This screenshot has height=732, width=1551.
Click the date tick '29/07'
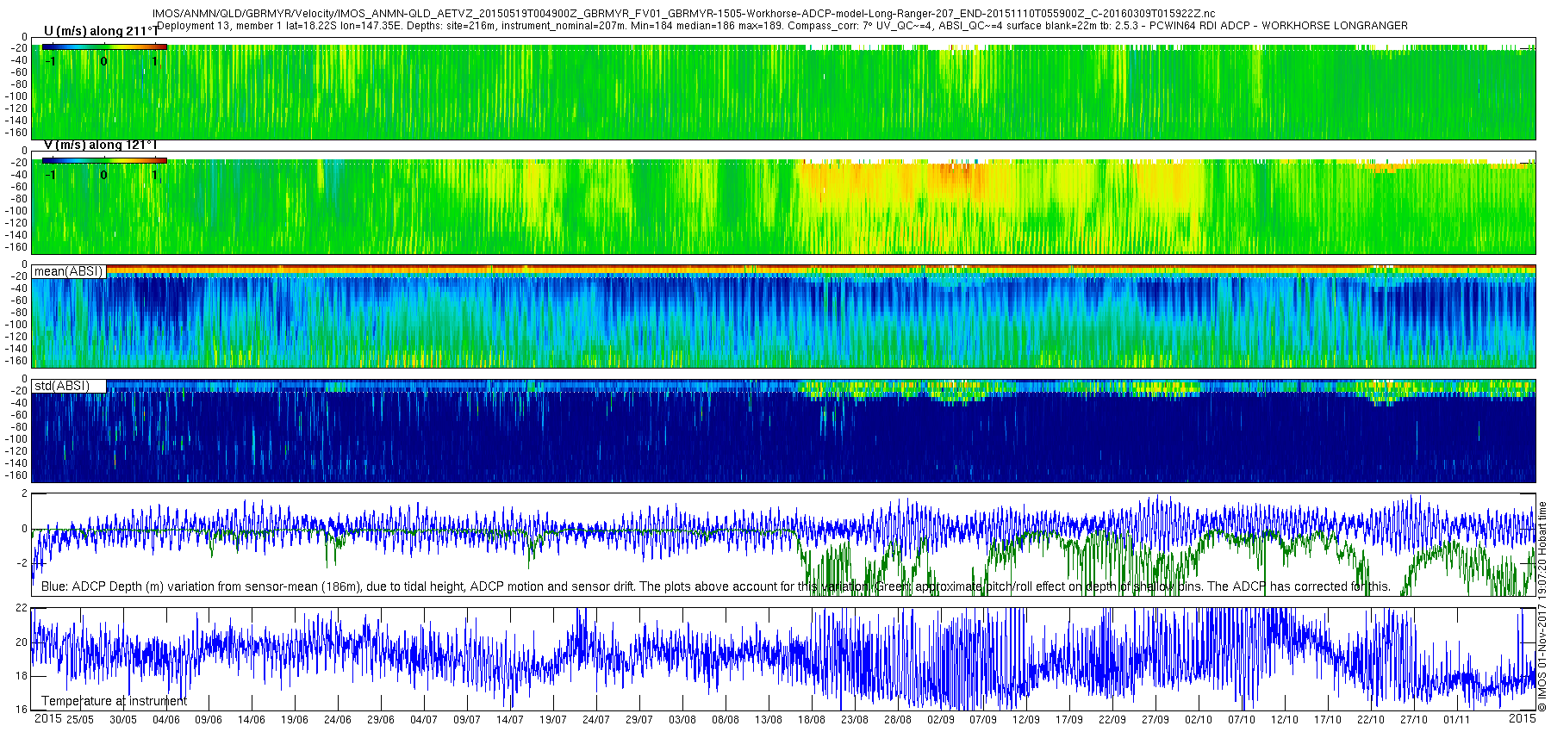click(639, 720)
